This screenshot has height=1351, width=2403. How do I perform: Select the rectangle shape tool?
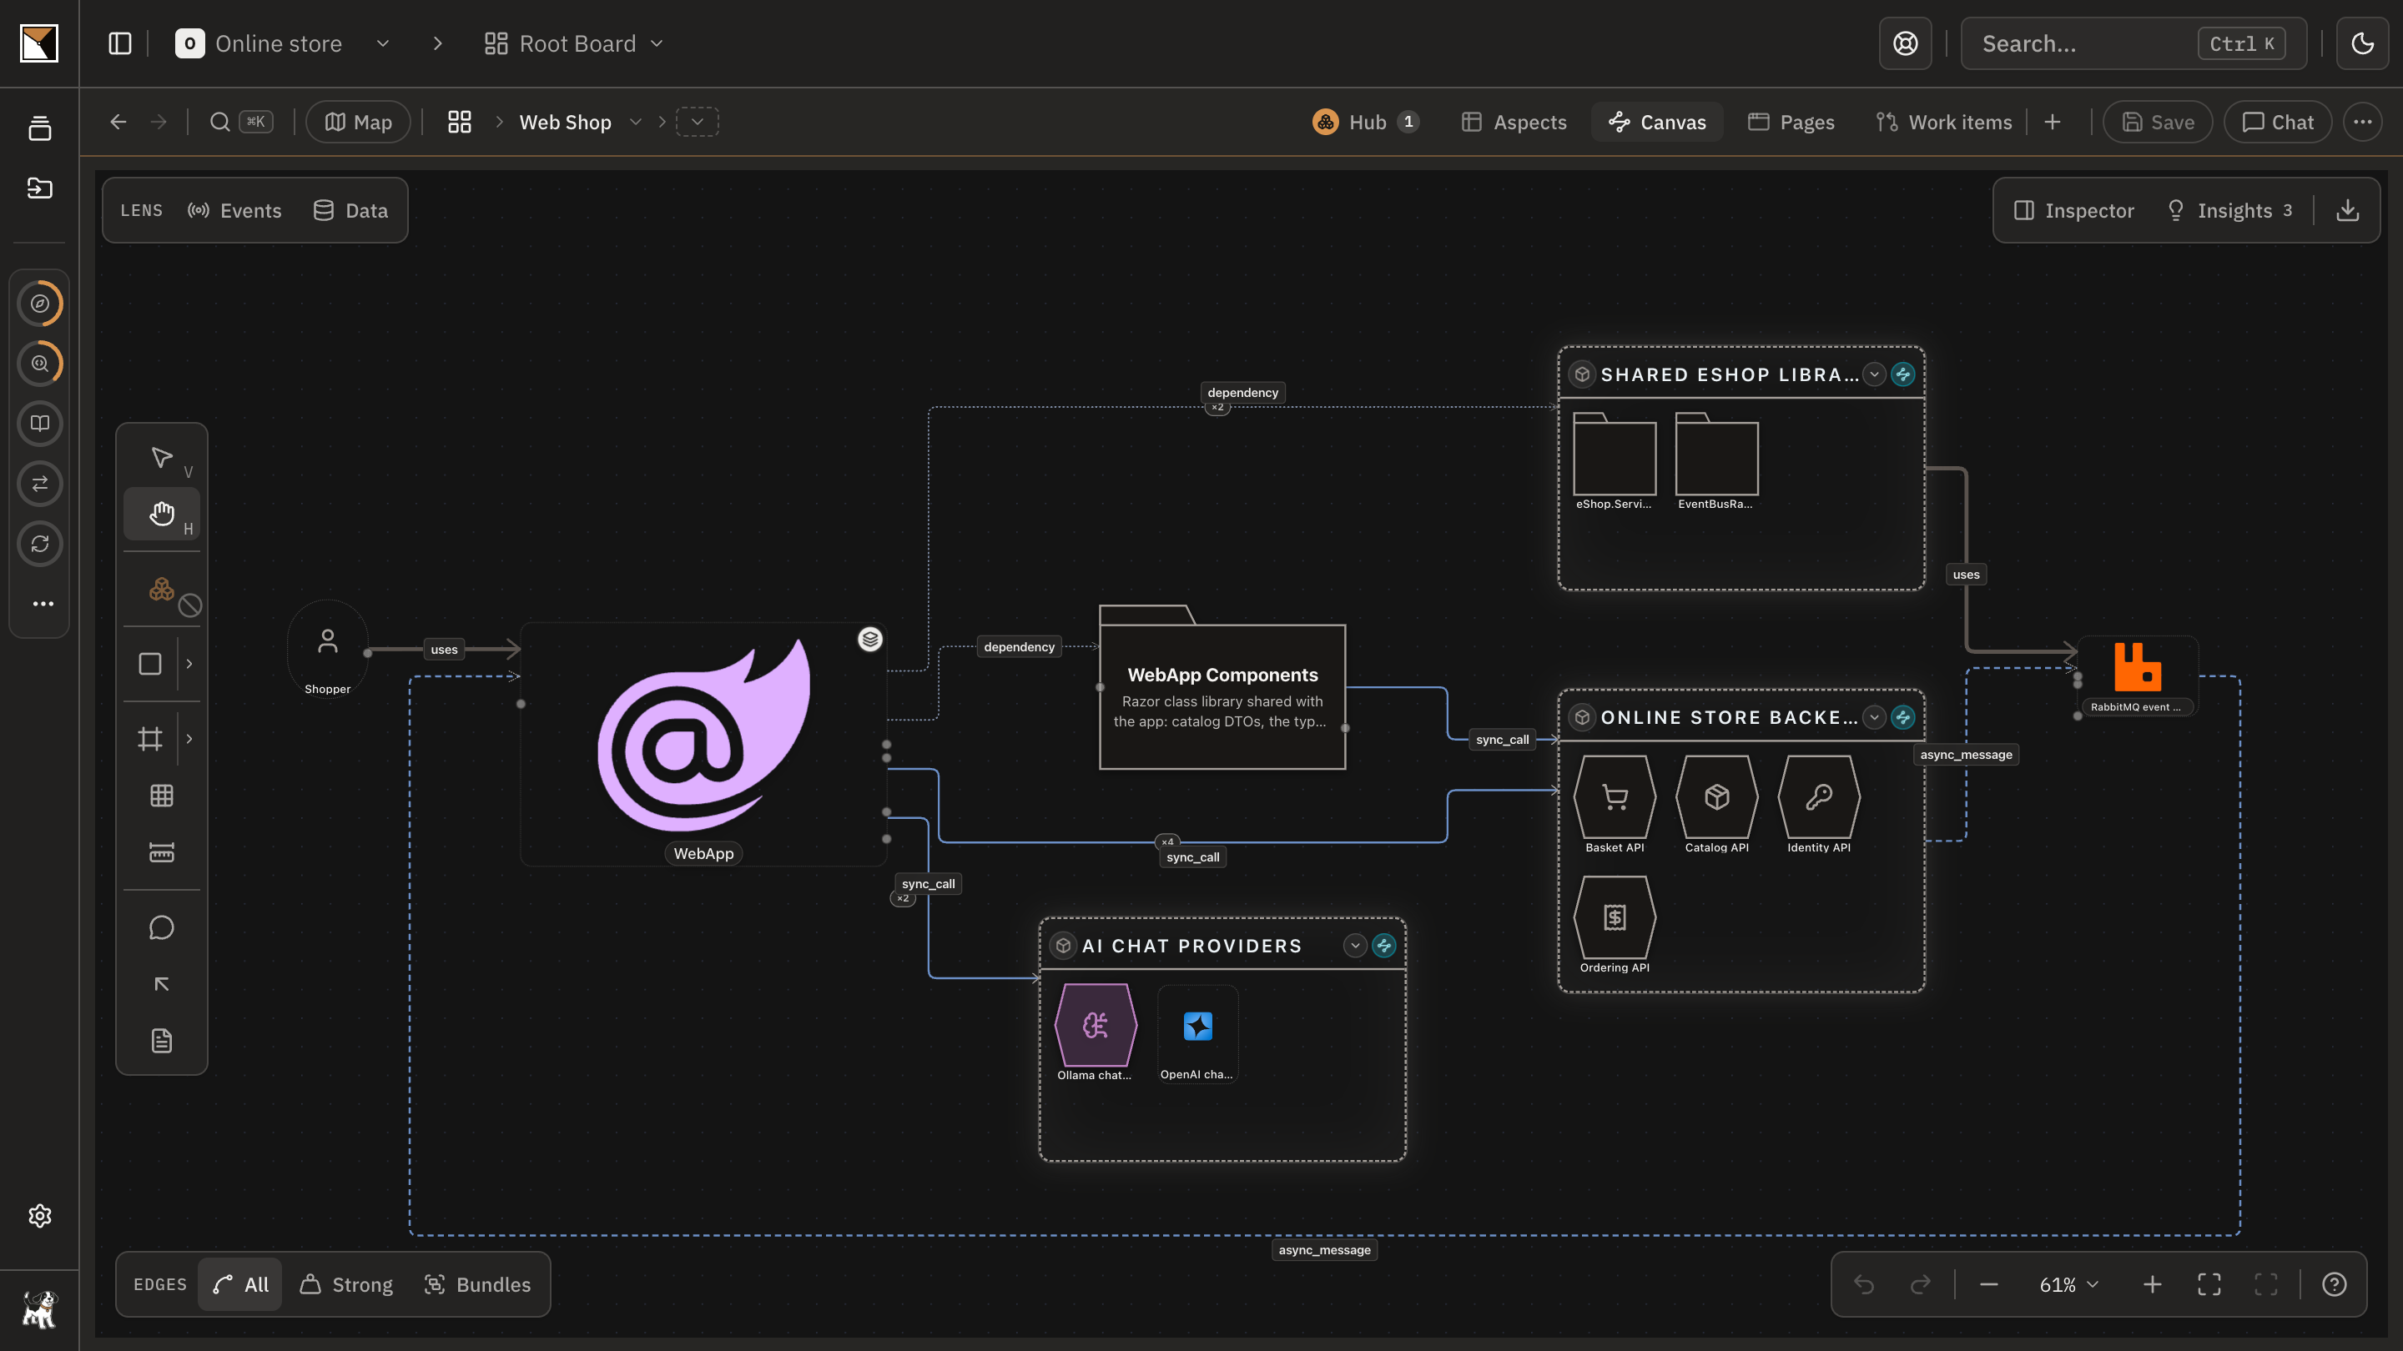click(x=150, y=664)
